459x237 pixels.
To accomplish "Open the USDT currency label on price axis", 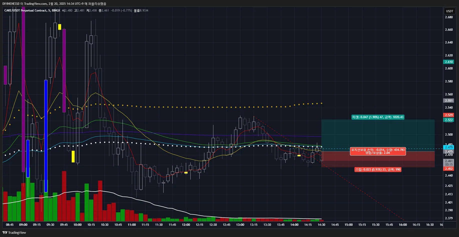I will pos(449,11).
